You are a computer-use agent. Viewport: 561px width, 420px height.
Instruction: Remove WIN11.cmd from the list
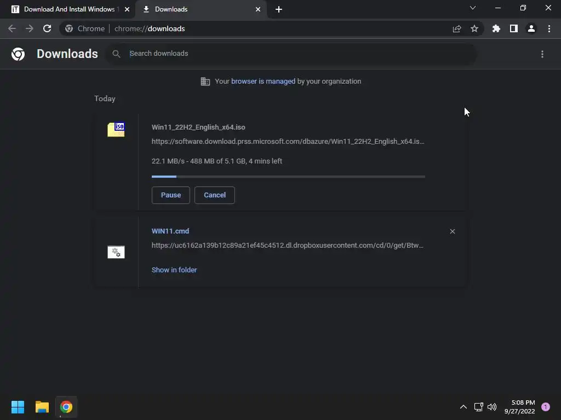[453, 231]
